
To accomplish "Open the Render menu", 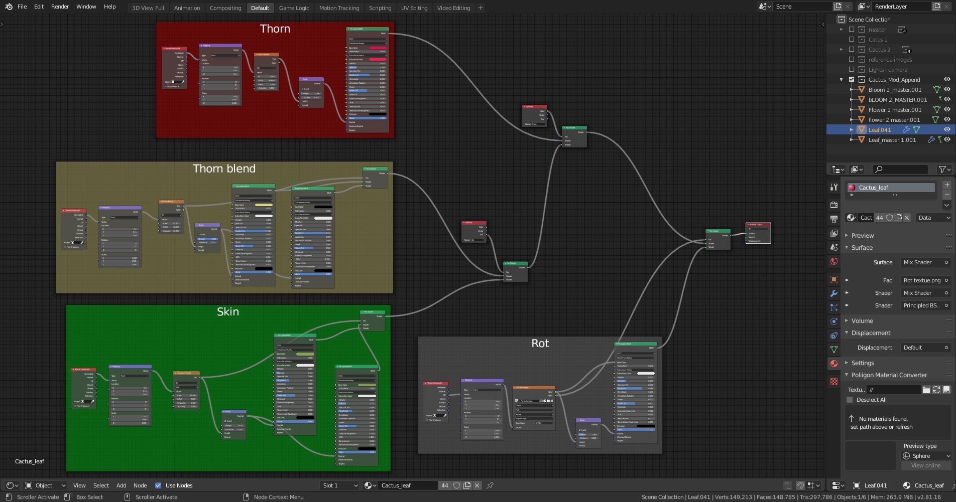I will [60, 7].
